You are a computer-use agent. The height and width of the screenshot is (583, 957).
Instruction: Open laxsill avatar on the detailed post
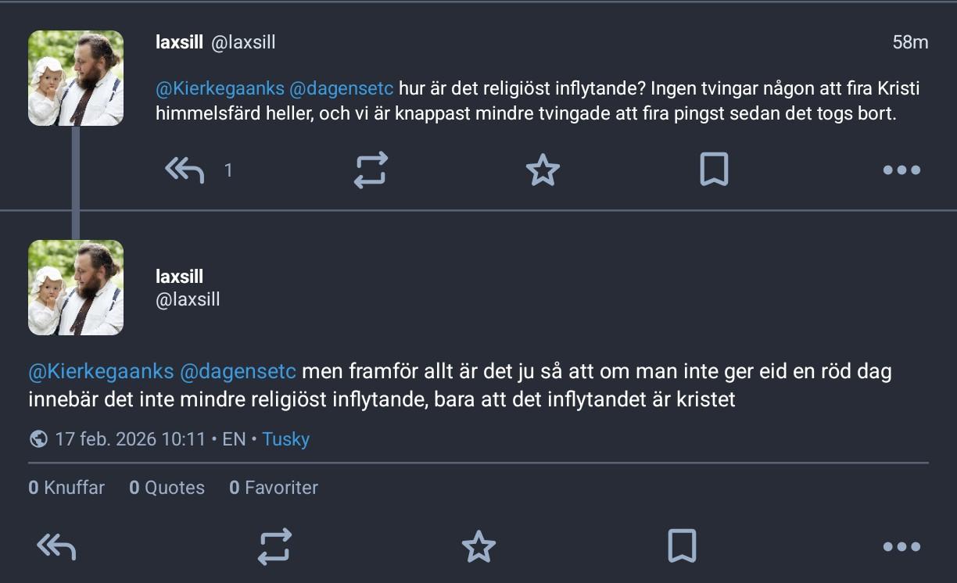point(76,288)
